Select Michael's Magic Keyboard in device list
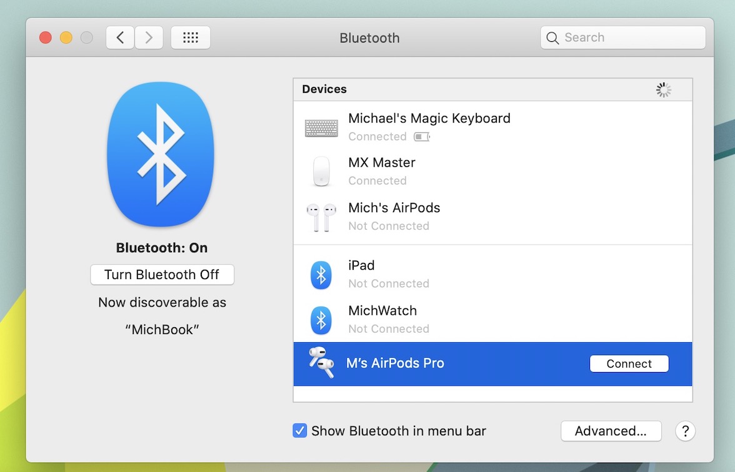735x472 pixels. (429, 119)
